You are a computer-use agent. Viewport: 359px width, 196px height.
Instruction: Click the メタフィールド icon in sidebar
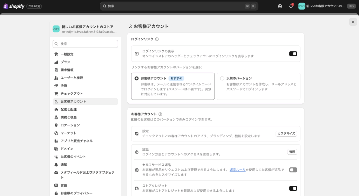coord(56,173)
